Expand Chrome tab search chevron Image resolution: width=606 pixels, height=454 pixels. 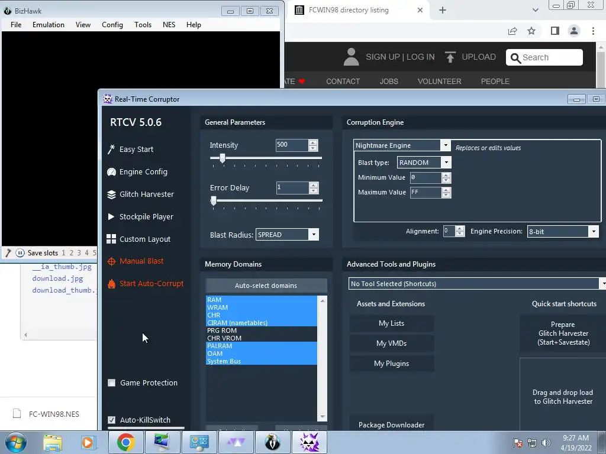pos(535,10)
